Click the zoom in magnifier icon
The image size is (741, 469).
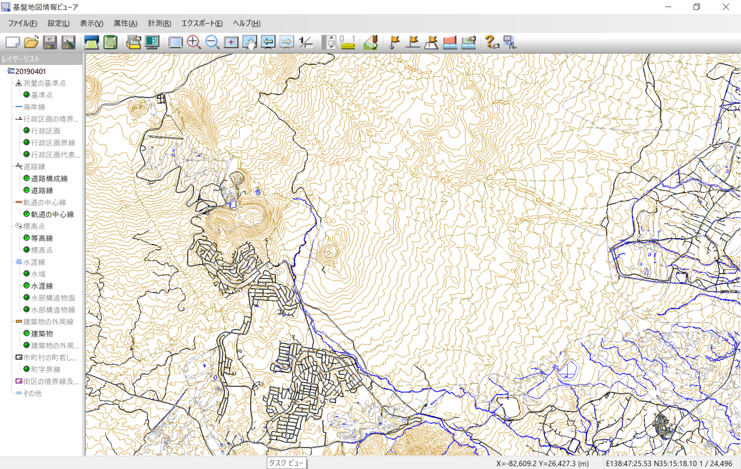[x=193, y=42]
